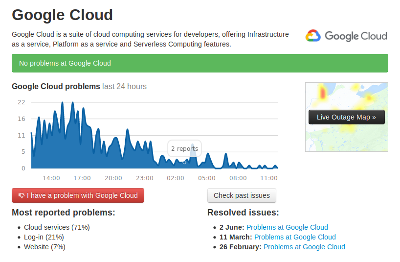
Task: Click the '11:00' time axis label
Action: tap(269, 178)
